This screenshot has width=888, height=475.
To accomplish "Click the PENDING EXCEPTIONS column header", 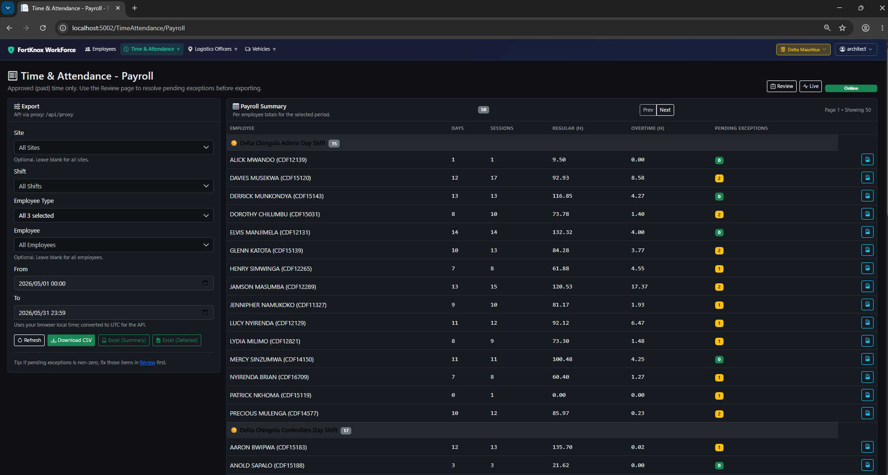I will tap(741, 128).
